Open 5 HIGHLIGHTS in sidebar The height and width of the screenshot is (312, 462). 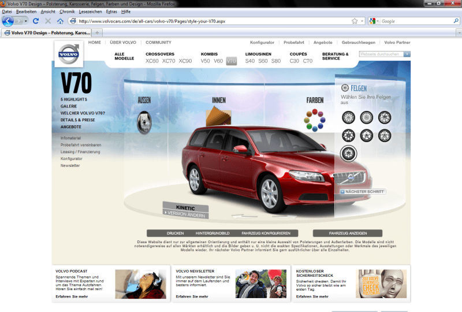click(x=74, y=99)
